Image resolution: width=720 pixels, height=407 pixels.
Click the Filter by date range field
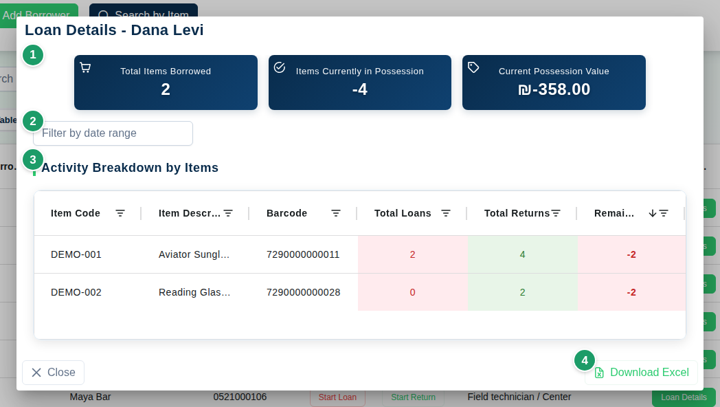[113, 133]
